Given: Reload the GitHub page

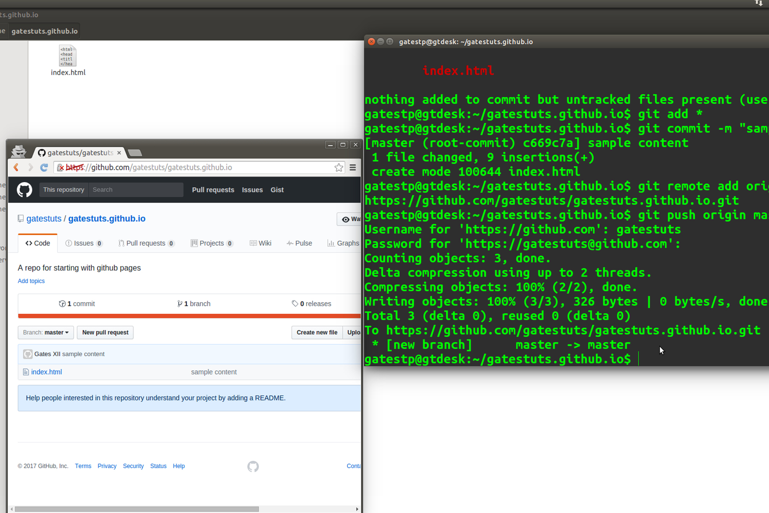Looking at the screenshot, I should [x=44, y=168].
